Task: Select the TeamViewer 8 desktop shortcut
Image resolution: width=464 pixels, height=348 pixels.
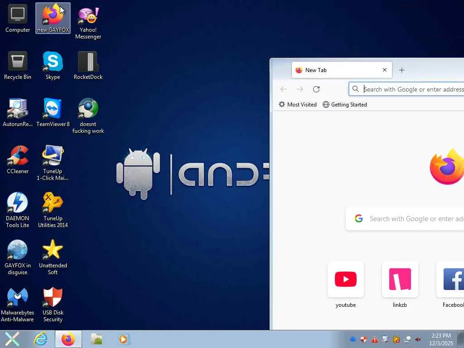Action: [53, 112]
